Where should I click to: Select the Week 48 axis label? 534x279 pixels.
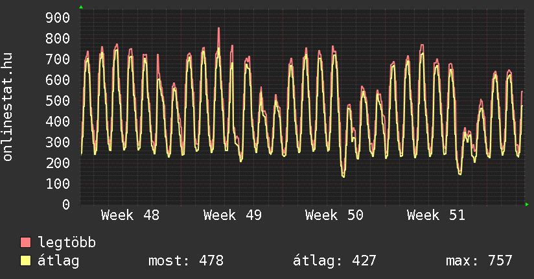tap(130, 215)
